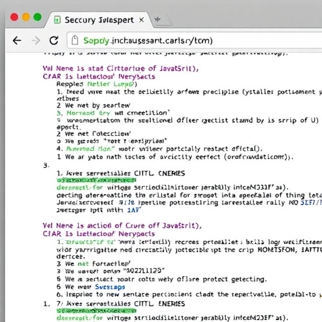Click second purple 'Vel Nene is action' heading

[x=122, y=226]
